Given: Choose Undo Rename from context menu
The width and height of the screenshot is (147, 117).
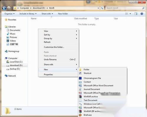Looking at the screenshot, I should 58,59.
